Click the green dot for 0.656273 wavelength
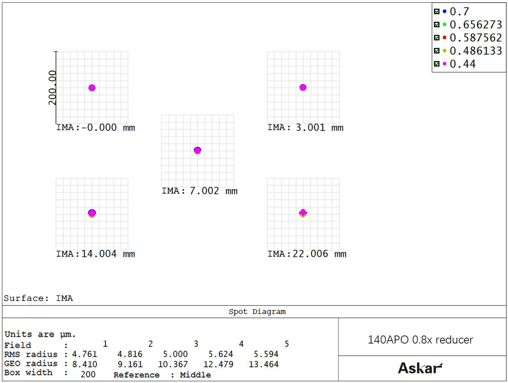 coord(445,25)
